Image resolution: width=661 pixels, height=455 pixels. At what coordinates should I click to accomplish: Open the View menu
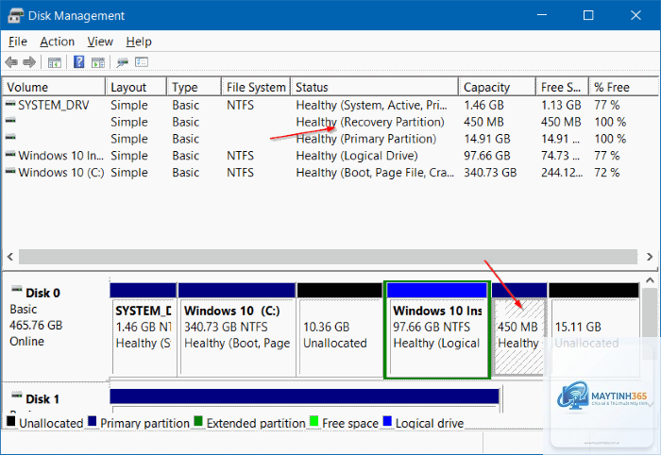[x=100, y=42]
